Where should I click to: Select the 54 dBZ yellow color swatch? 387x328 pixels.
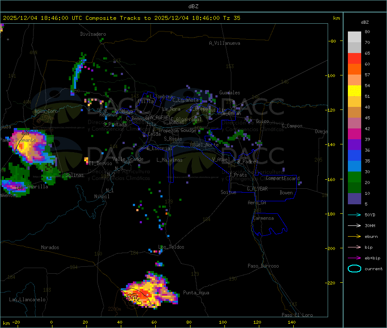354,91
